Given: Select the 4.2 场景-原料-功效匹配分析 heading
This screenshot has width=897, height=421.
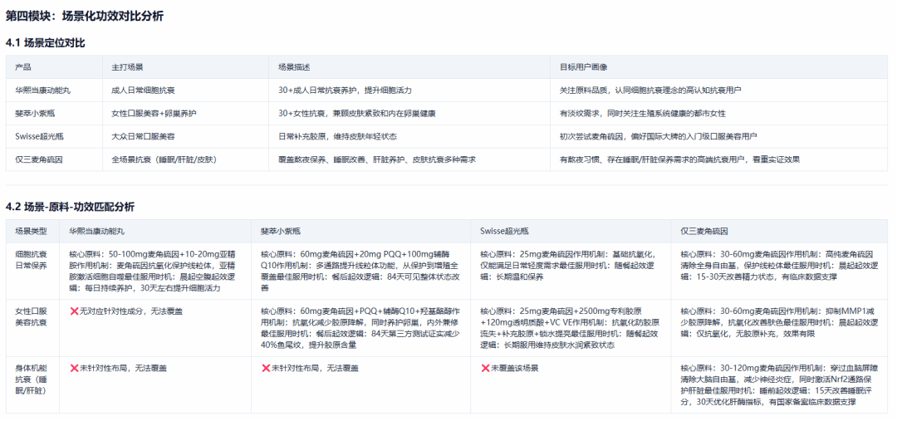Looking at the screenshot, I should coord(70,207).
